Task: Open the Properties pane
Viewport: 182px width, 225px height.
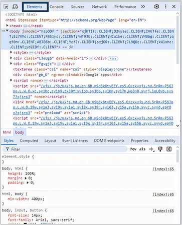Action: tap(139, 140)
